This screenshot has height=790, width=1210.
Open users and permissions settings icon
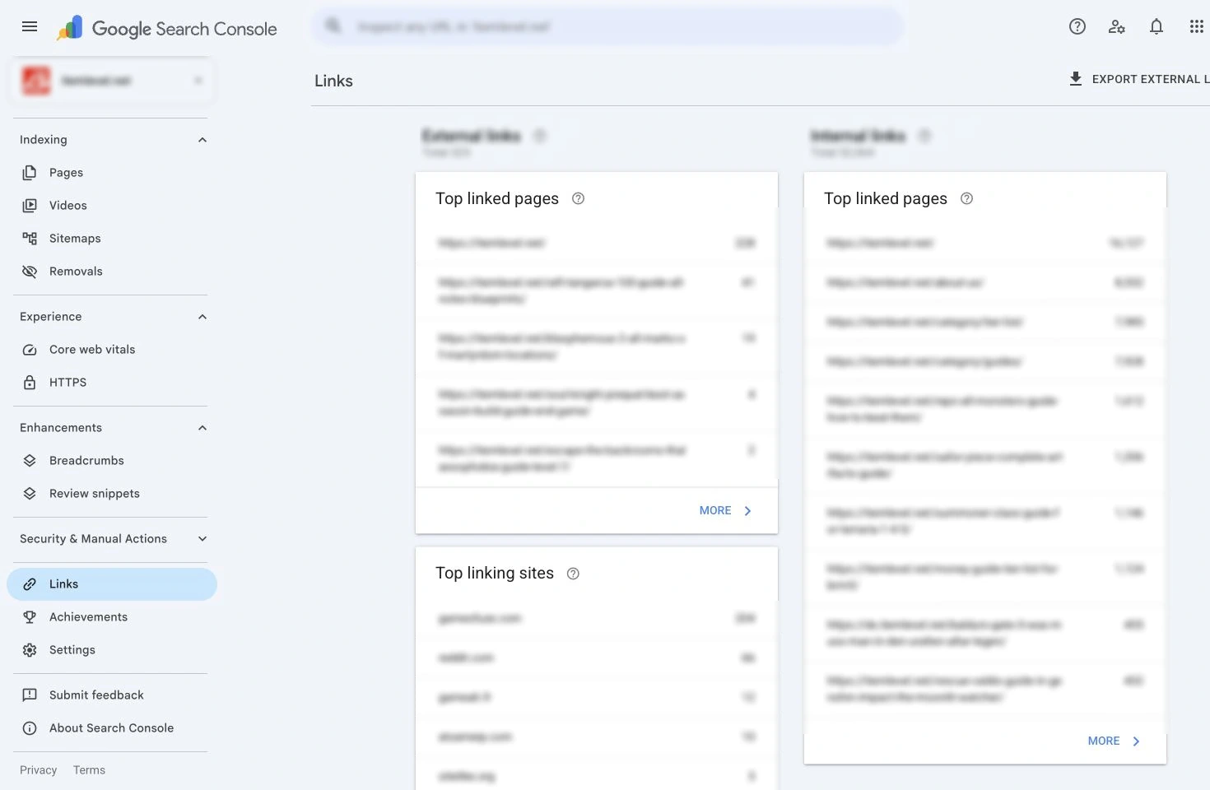(1116, 26)
